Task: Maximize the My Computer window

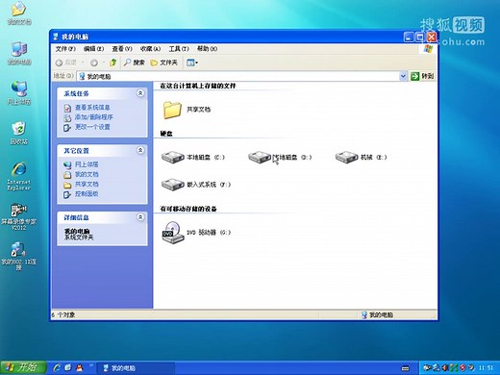Action: coord(419,37)
